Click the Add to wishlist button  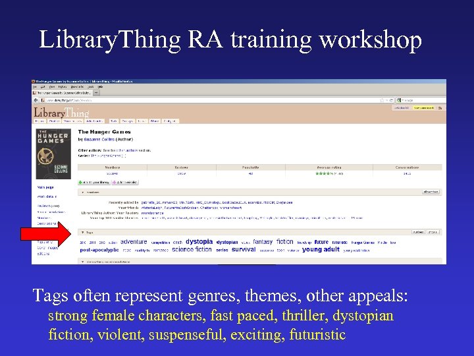125,182
